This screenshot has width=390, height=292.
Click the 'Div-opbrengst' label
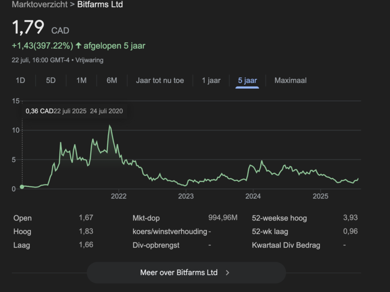156,245
